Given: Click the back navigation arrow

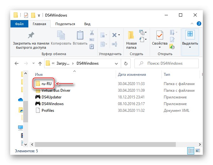Looking at the screenshot, I should coord(17,63).
